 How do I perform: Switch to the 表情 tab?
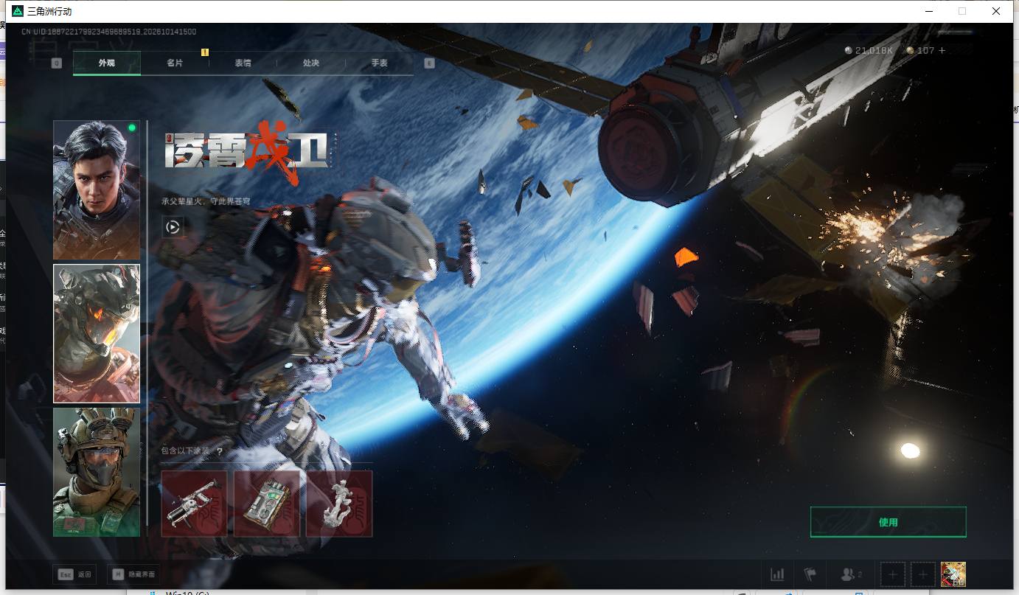(243, 63)
